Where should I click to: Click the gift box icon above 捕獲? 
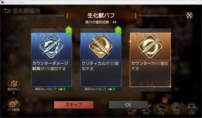point(165,100)
